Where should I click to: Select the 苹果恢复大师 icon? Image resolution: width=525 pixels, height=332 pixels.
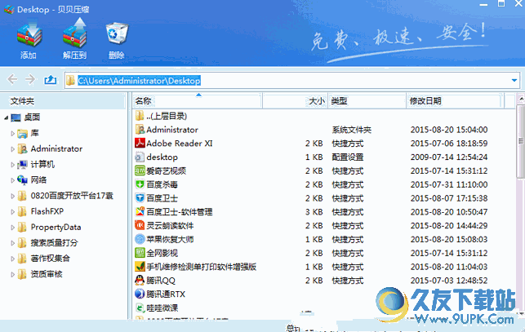point(140,239)
